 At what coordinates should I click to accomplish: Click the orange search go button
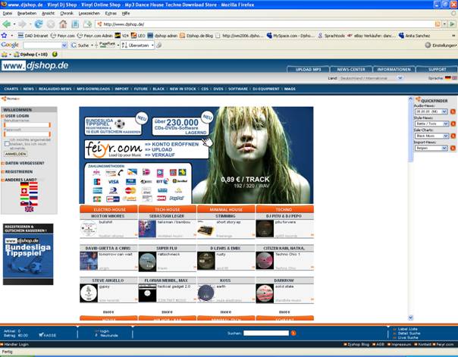click(293, 333)
